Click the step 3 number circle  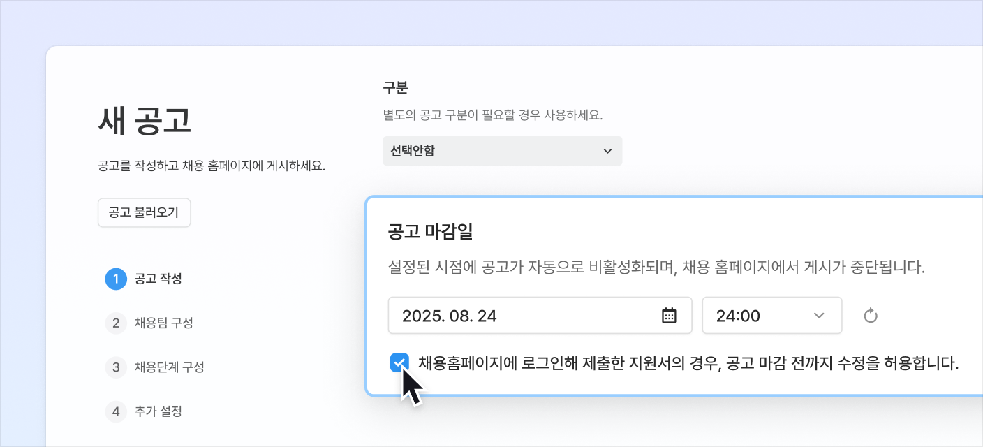pos(116,367)
